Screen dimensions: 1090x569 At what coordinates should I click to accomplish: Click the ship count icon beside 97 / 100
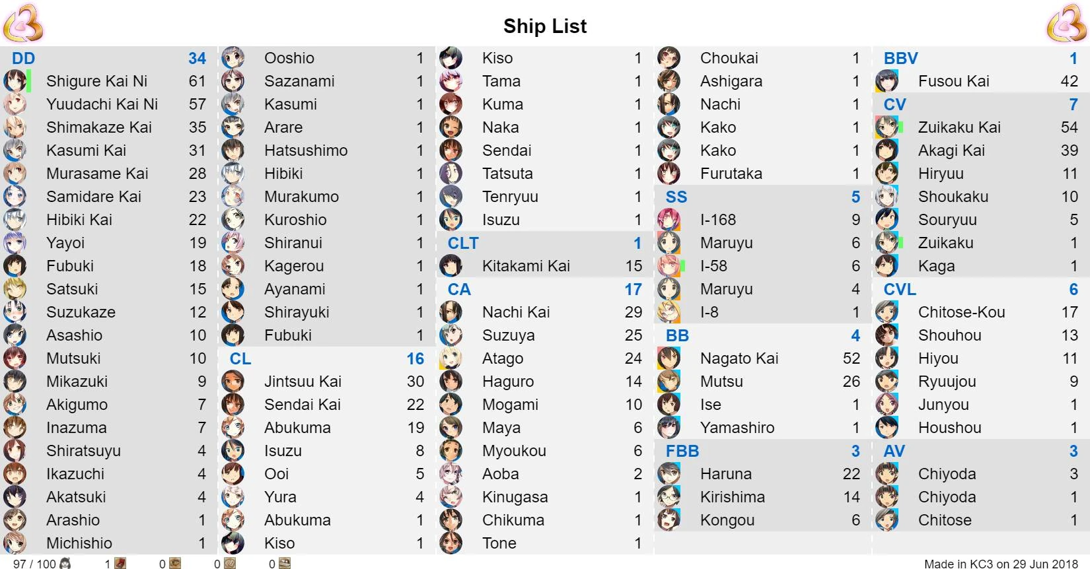pos(65,563)
